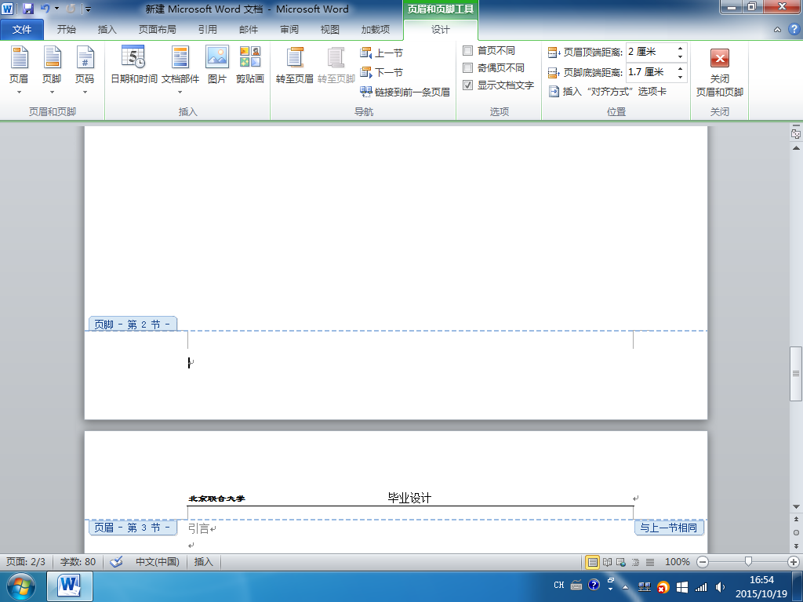Zoom out with the minus button
The image size is (803, 602).
(703, 562)
